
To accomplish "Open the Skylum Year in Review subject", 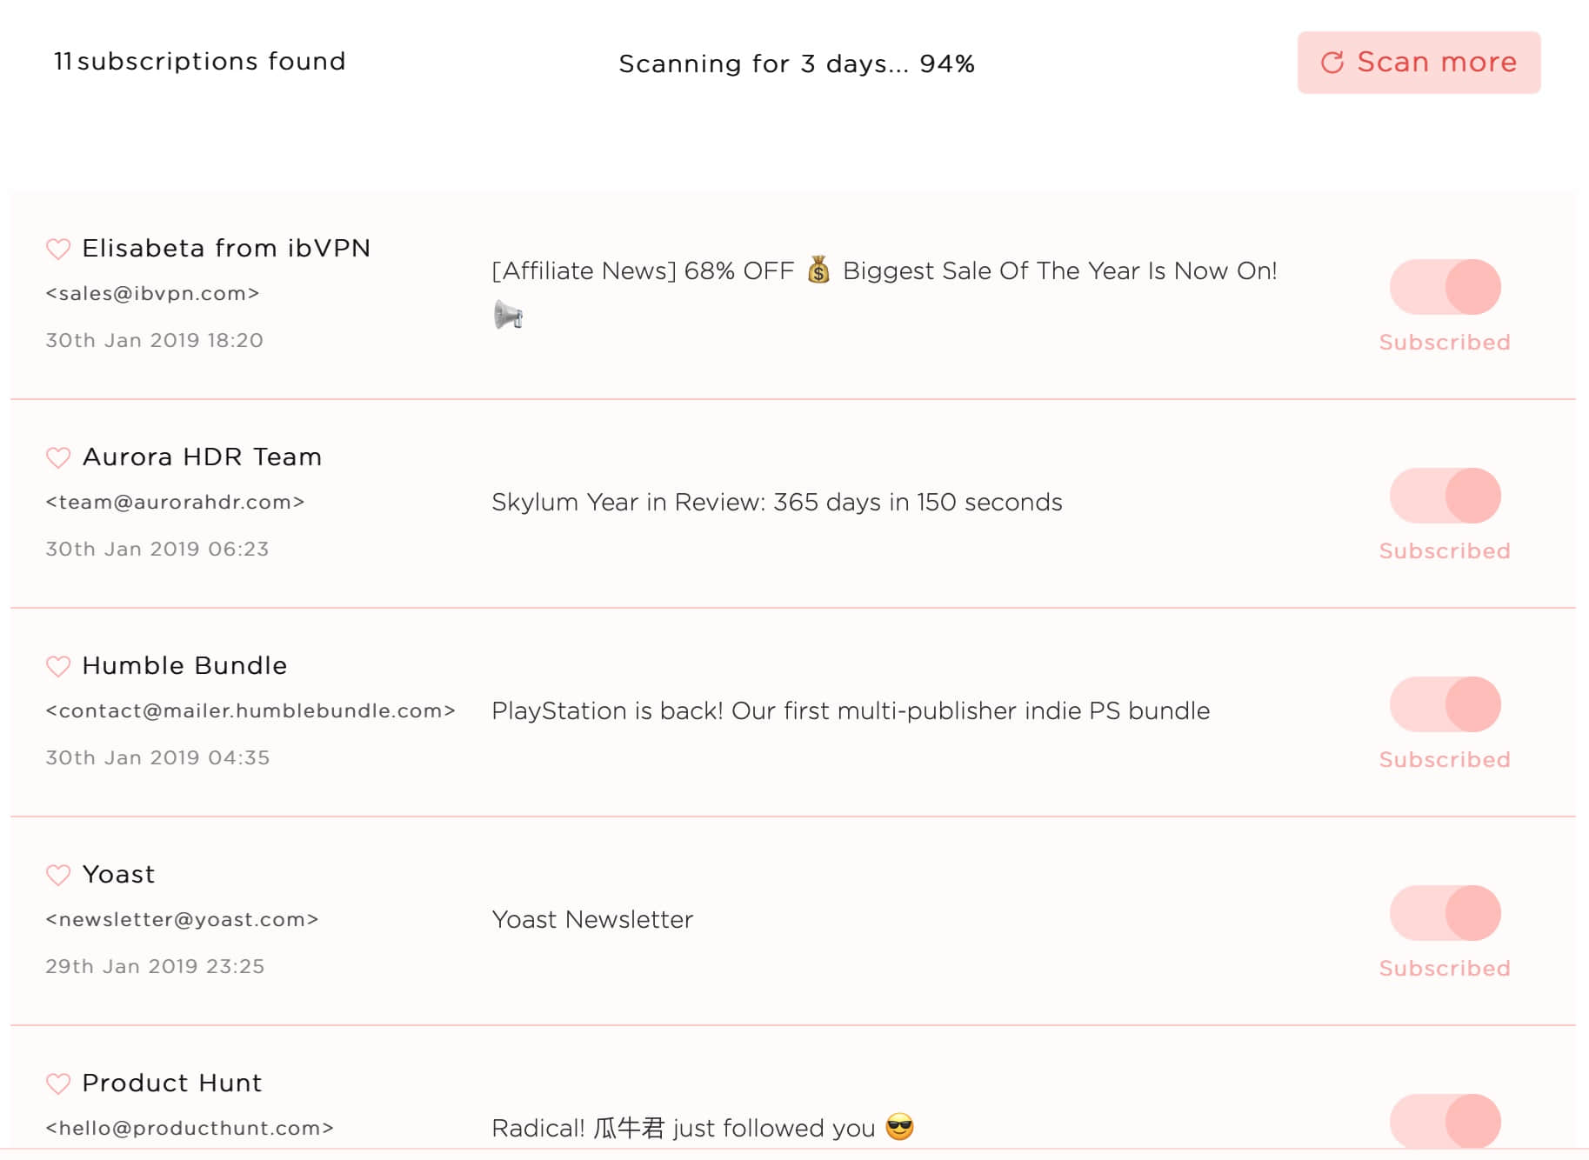I will pos(777,503).
